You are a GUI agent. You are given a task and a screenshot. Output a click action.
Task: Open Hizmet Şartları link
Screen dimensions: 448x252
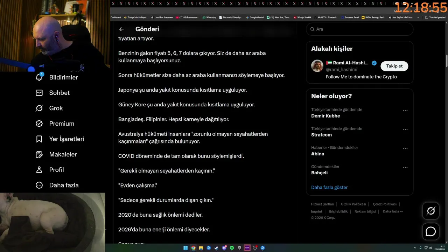322,204
